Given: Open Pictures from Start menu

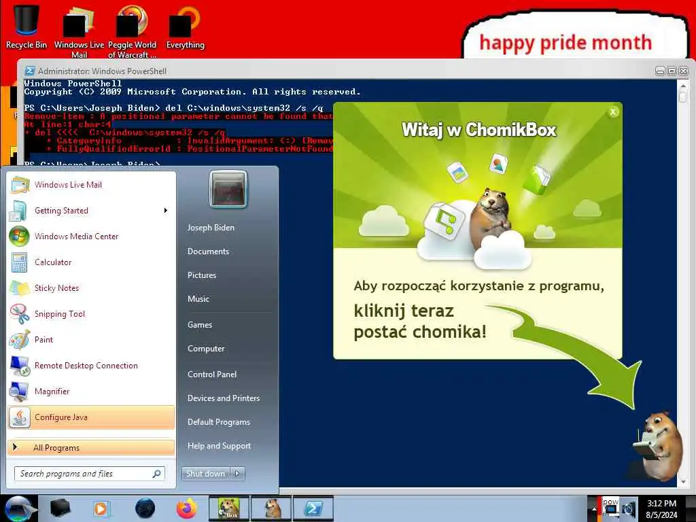Looking at the screenshot, I should tap(202, 275).
